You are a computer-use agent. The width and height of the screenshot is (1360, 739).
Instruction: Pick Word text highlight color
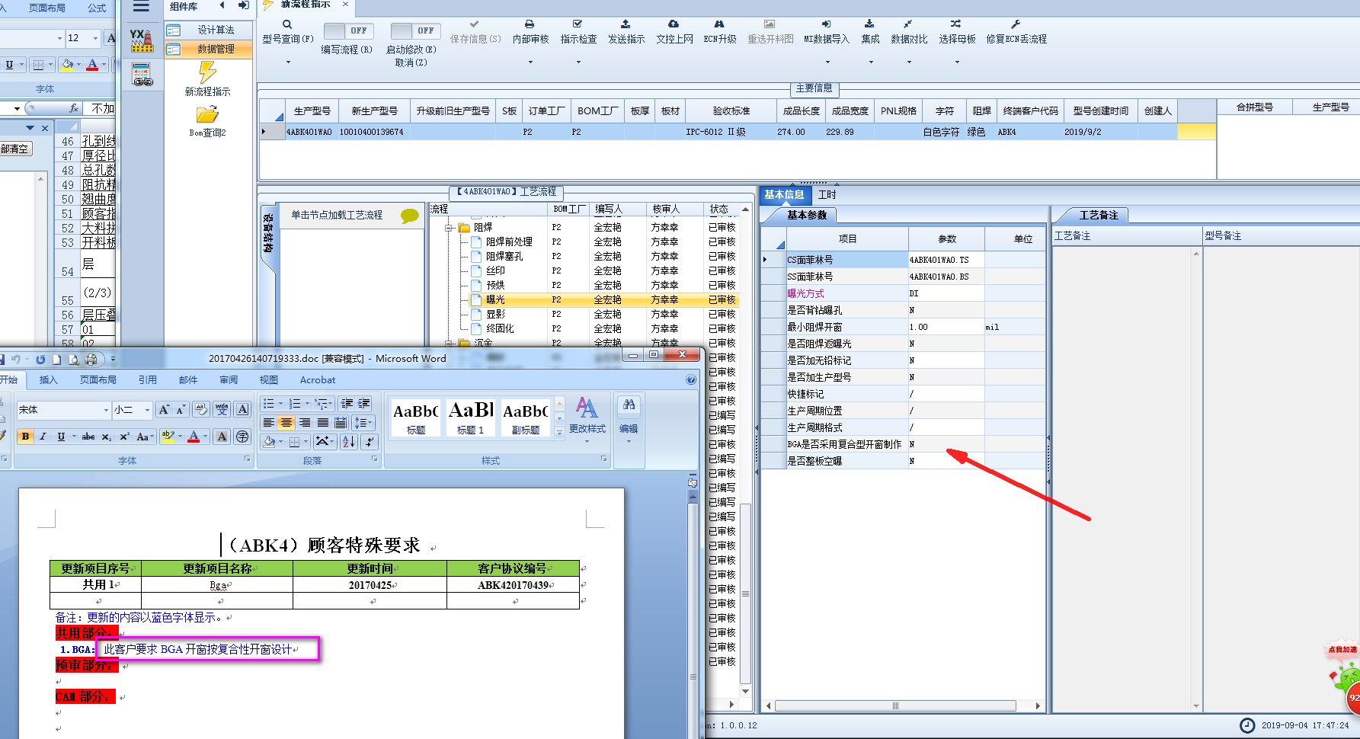(x=168, y=437)
